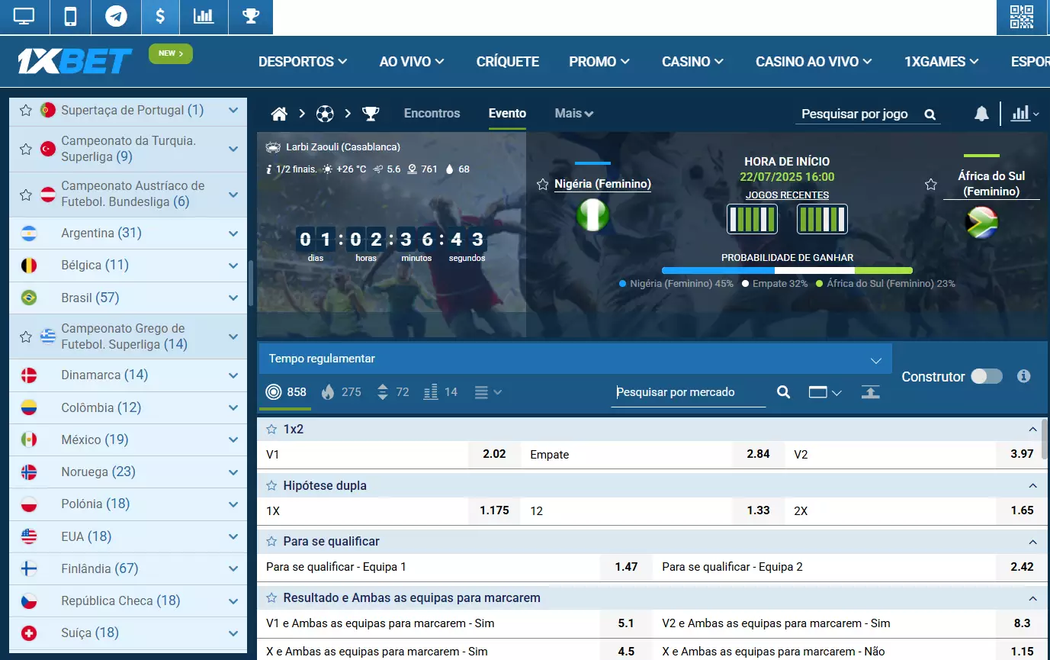Open the trophy icon in top bar
This screenshot has height=660, width=1050.
251,17
